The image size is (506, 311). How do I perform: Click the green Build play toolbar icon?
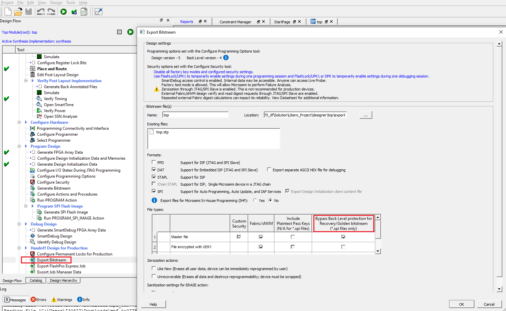pos(64,12)
